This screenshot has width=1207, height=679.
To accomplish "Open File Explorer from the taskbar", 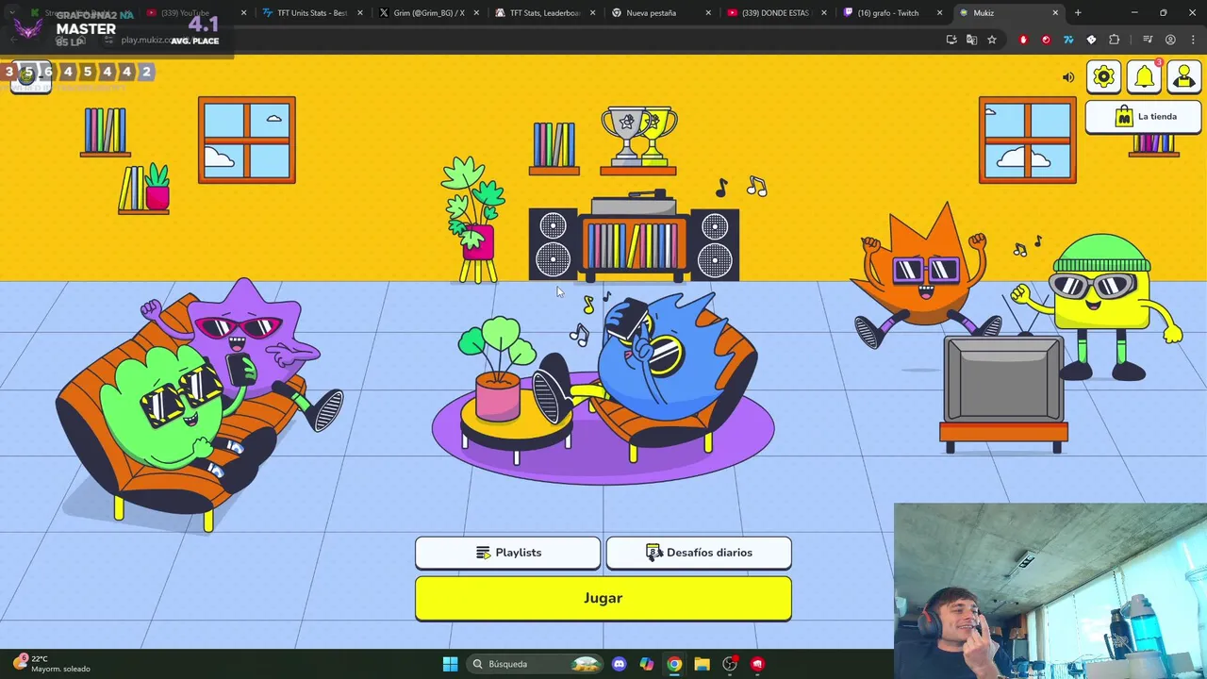I will coord(702,664).
